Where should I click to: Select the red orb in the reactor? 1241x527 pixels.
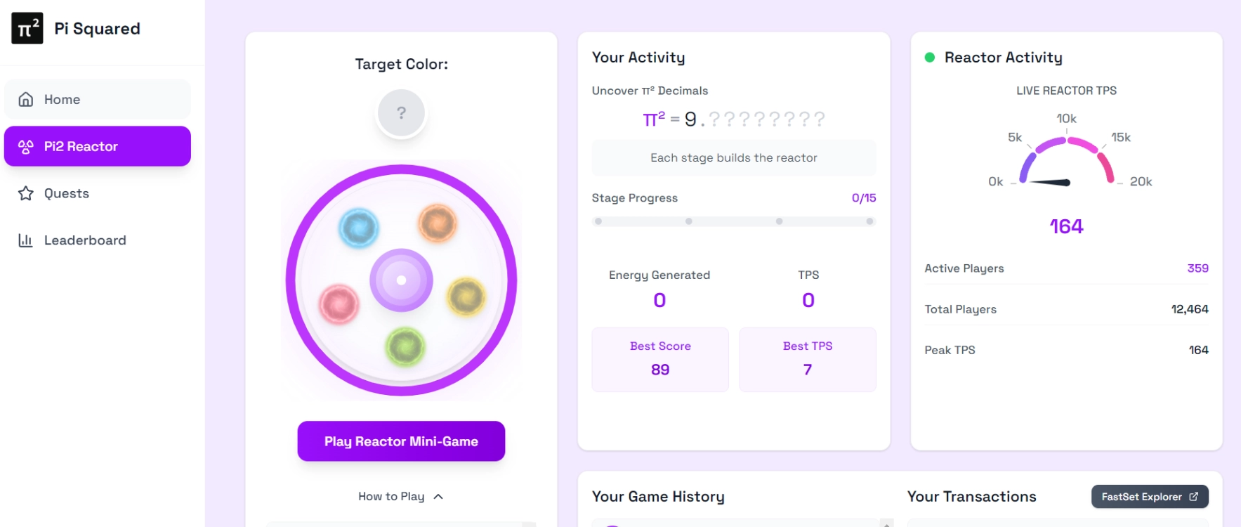[339, 304]
